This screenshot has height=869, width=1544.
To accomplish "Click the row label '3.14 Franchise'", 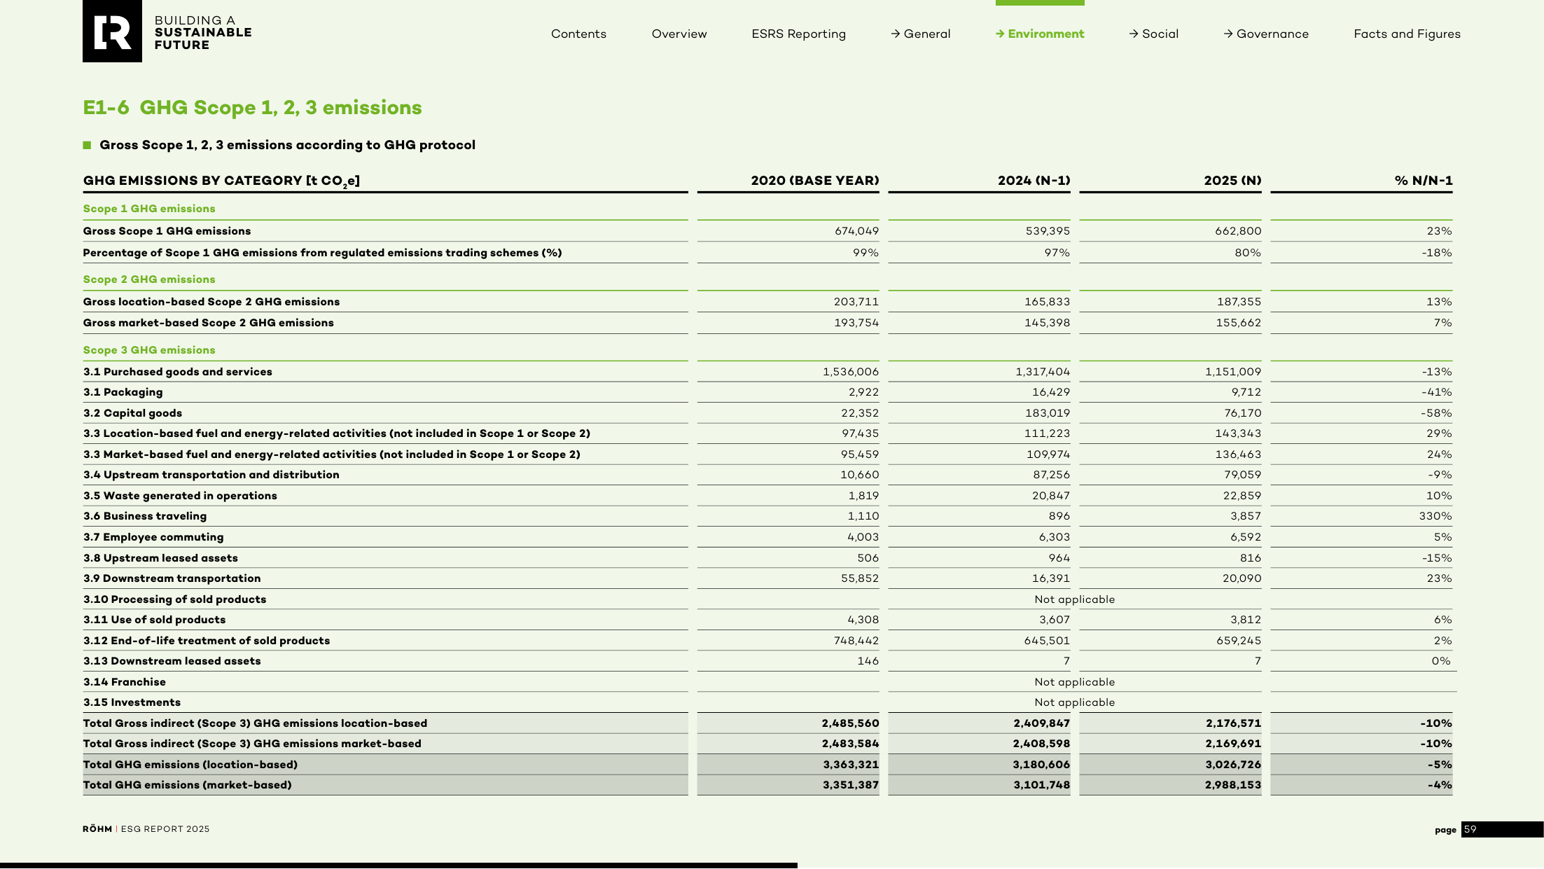I will point(125,682).
